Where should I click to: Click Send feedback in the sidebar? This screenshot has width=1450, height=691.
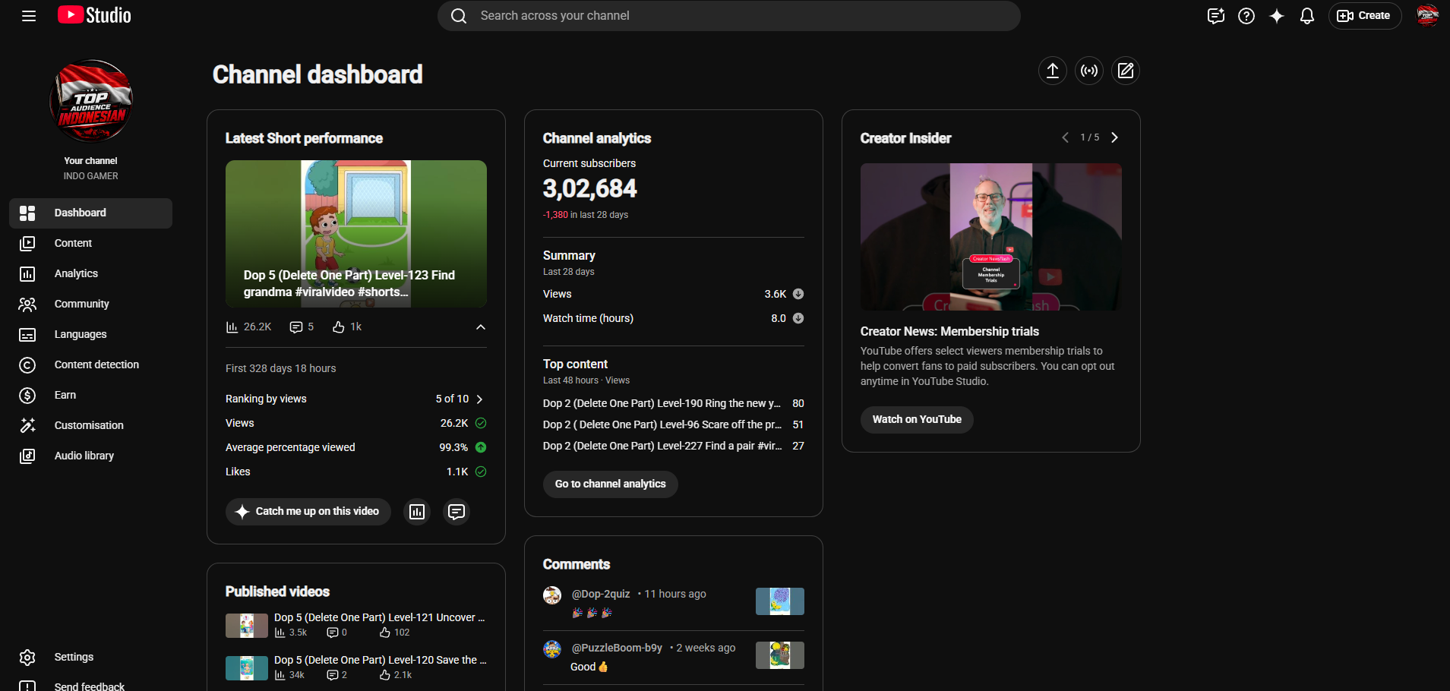click(91, 684)
